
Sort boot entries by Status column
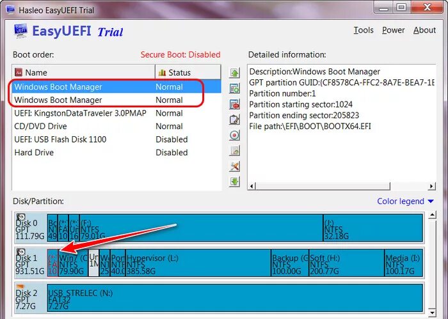pos(188,72)
